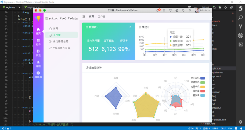Toggle 降水量 legend swatch
This screenshot has width=245, height=130.
pyautogui.click(x=202, y=91)
